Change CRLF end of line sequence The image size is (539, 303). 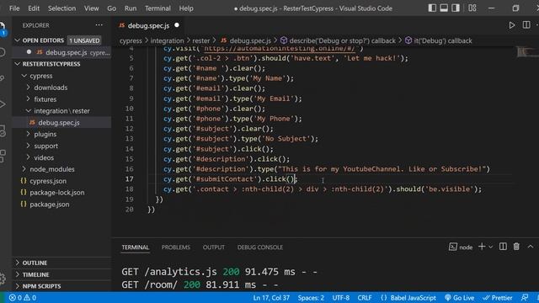click(x=365, y=298)
